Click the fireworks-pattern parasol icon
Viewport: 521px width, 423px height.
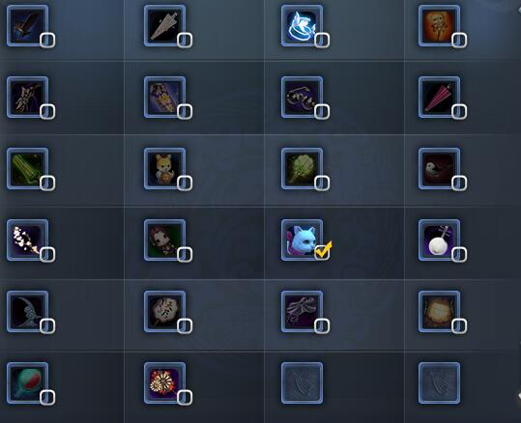(164, 383)
